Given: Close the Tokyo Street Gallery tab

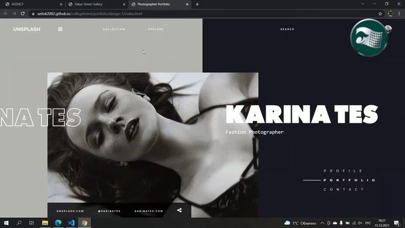Looking at the screenshot, I should point(124,4).
